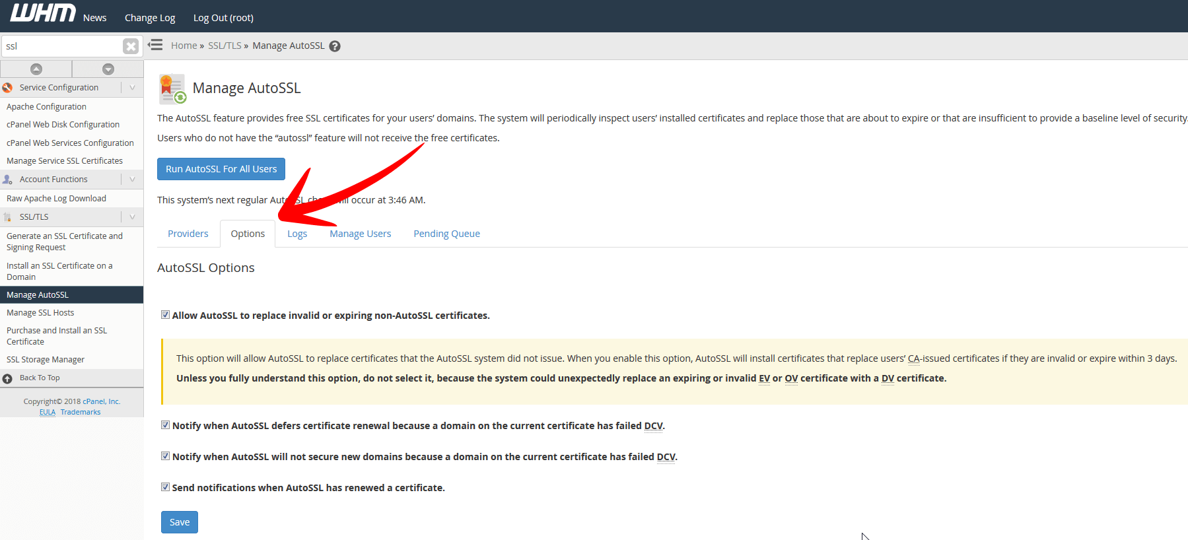Toggle notify when AutoSSL defers certificate renewal

click(165, 425)
